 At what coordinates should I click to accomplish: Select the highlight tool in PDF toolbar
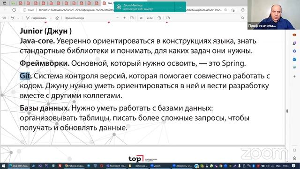coord(13,18)
